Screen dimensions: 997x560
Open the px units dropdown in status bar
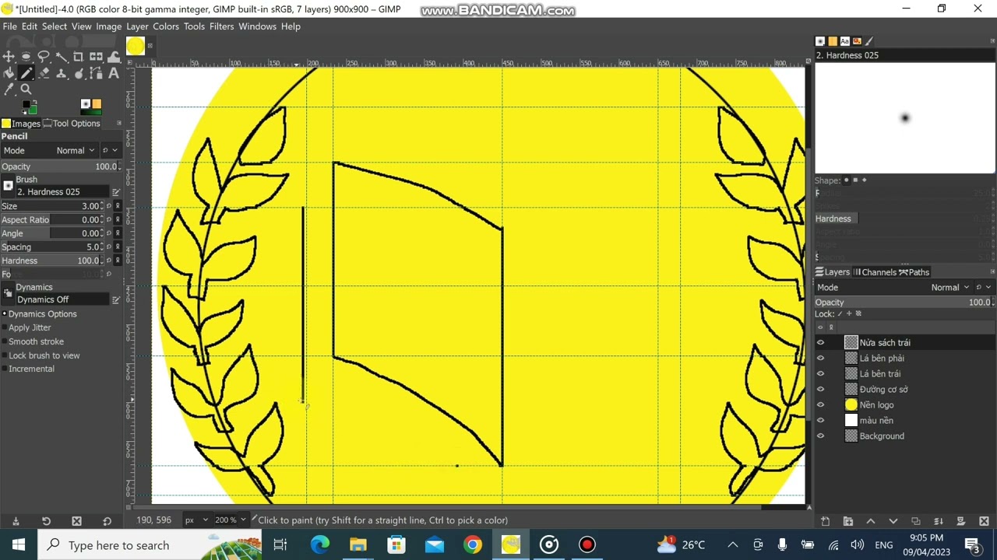pos(196,520)
